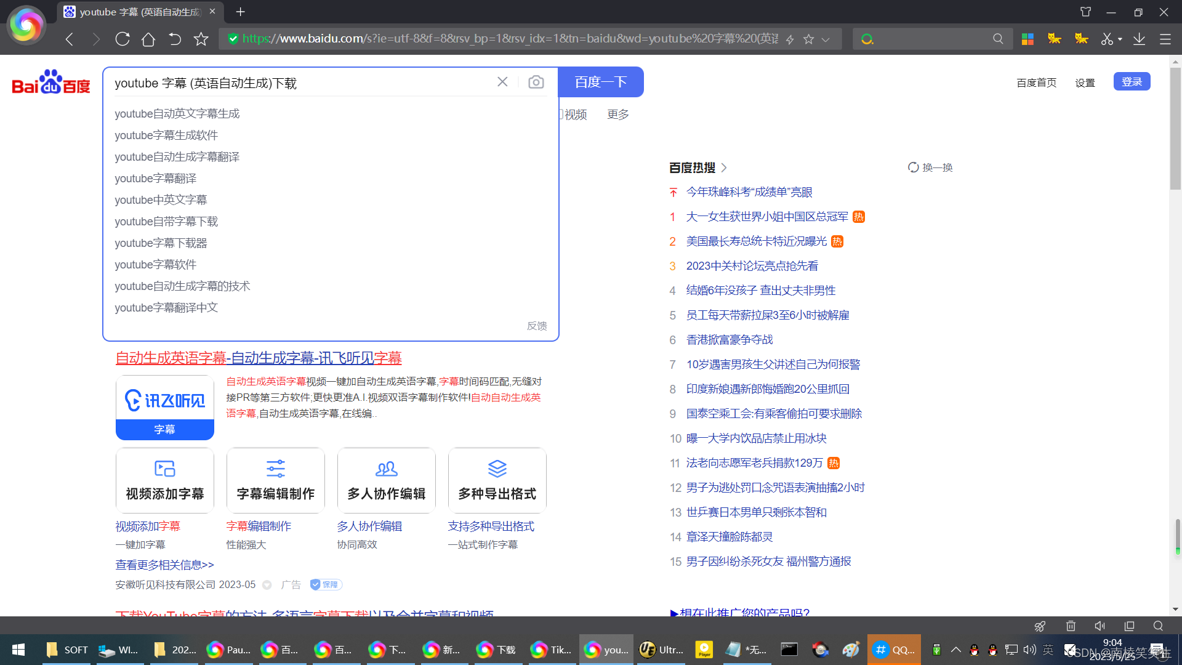Go to browser home page icon

pyautogui.click(x=148, y=39)
